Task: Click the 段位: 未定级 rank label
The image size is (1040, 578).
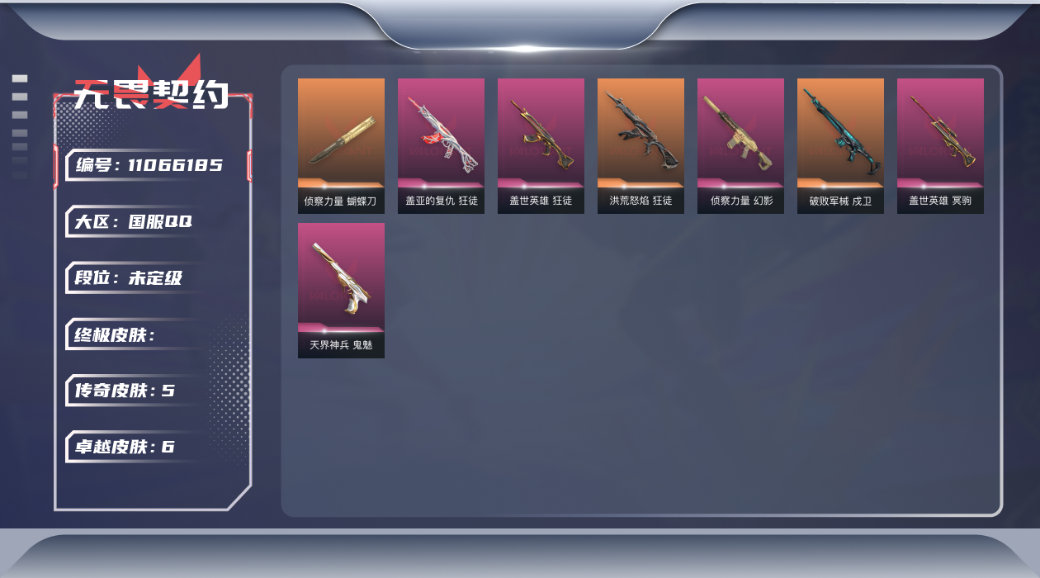Action: pos(129,277)
